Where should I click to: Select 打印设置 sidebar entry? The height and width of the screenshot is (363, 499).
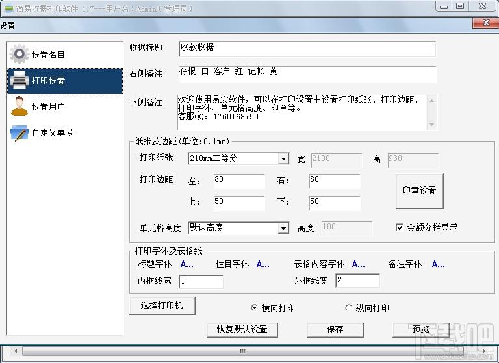pyautogui.click(x=64, y=81)
